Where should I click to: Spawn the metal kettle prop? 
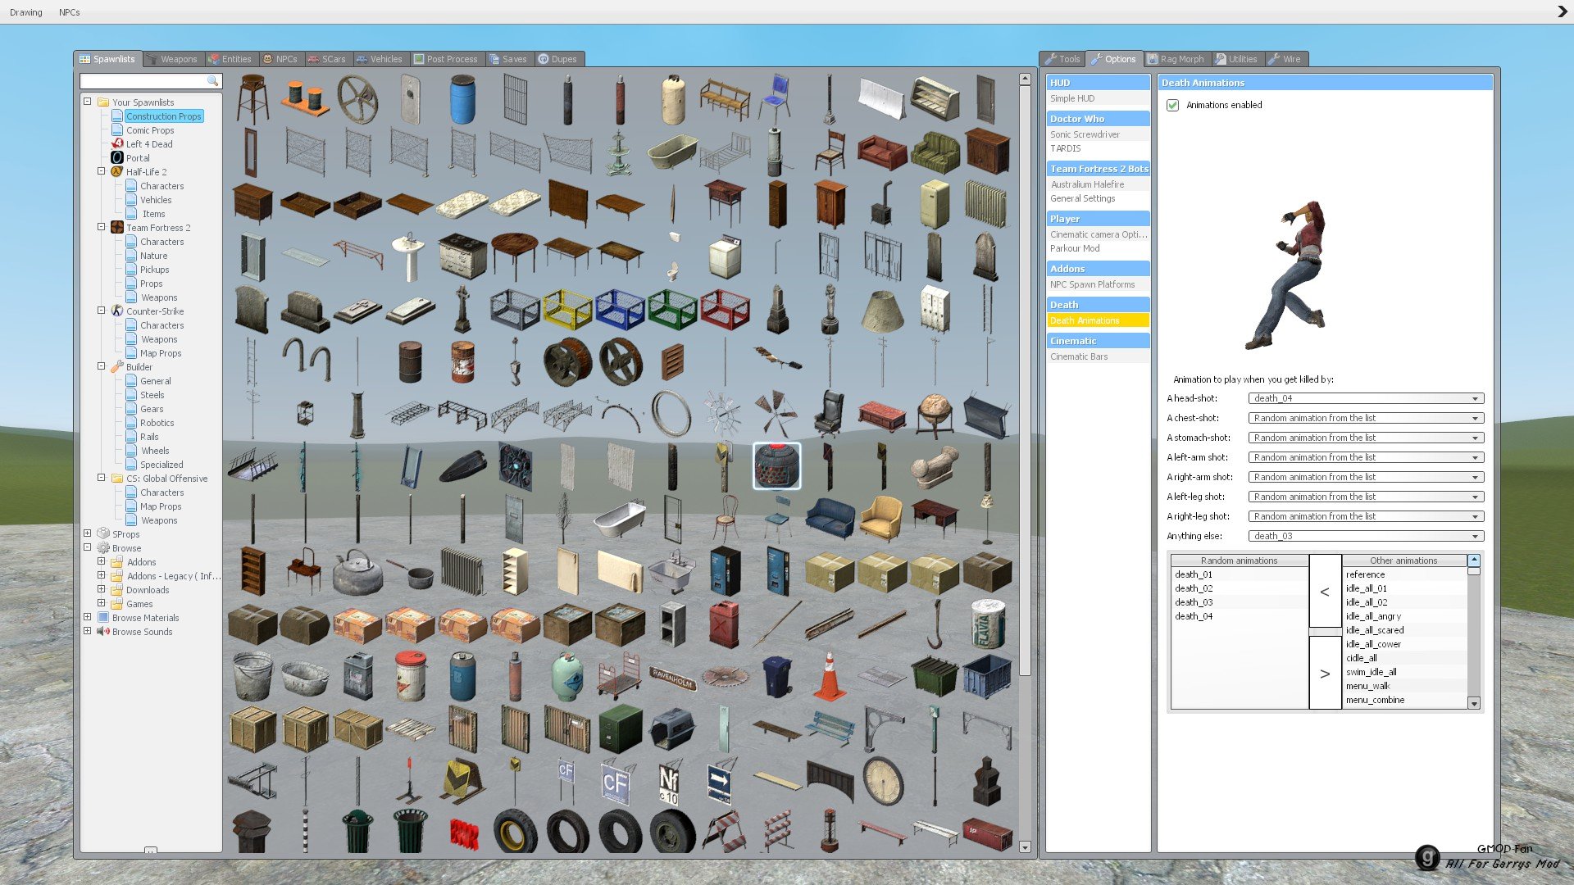(357, 571)
